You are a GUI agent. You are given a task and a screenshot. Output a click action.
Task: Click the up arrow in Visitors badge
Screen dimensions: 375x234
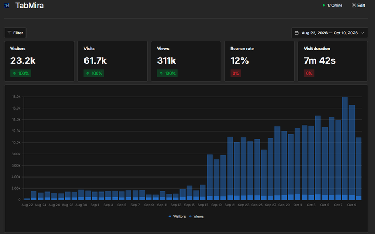point(14,73)
